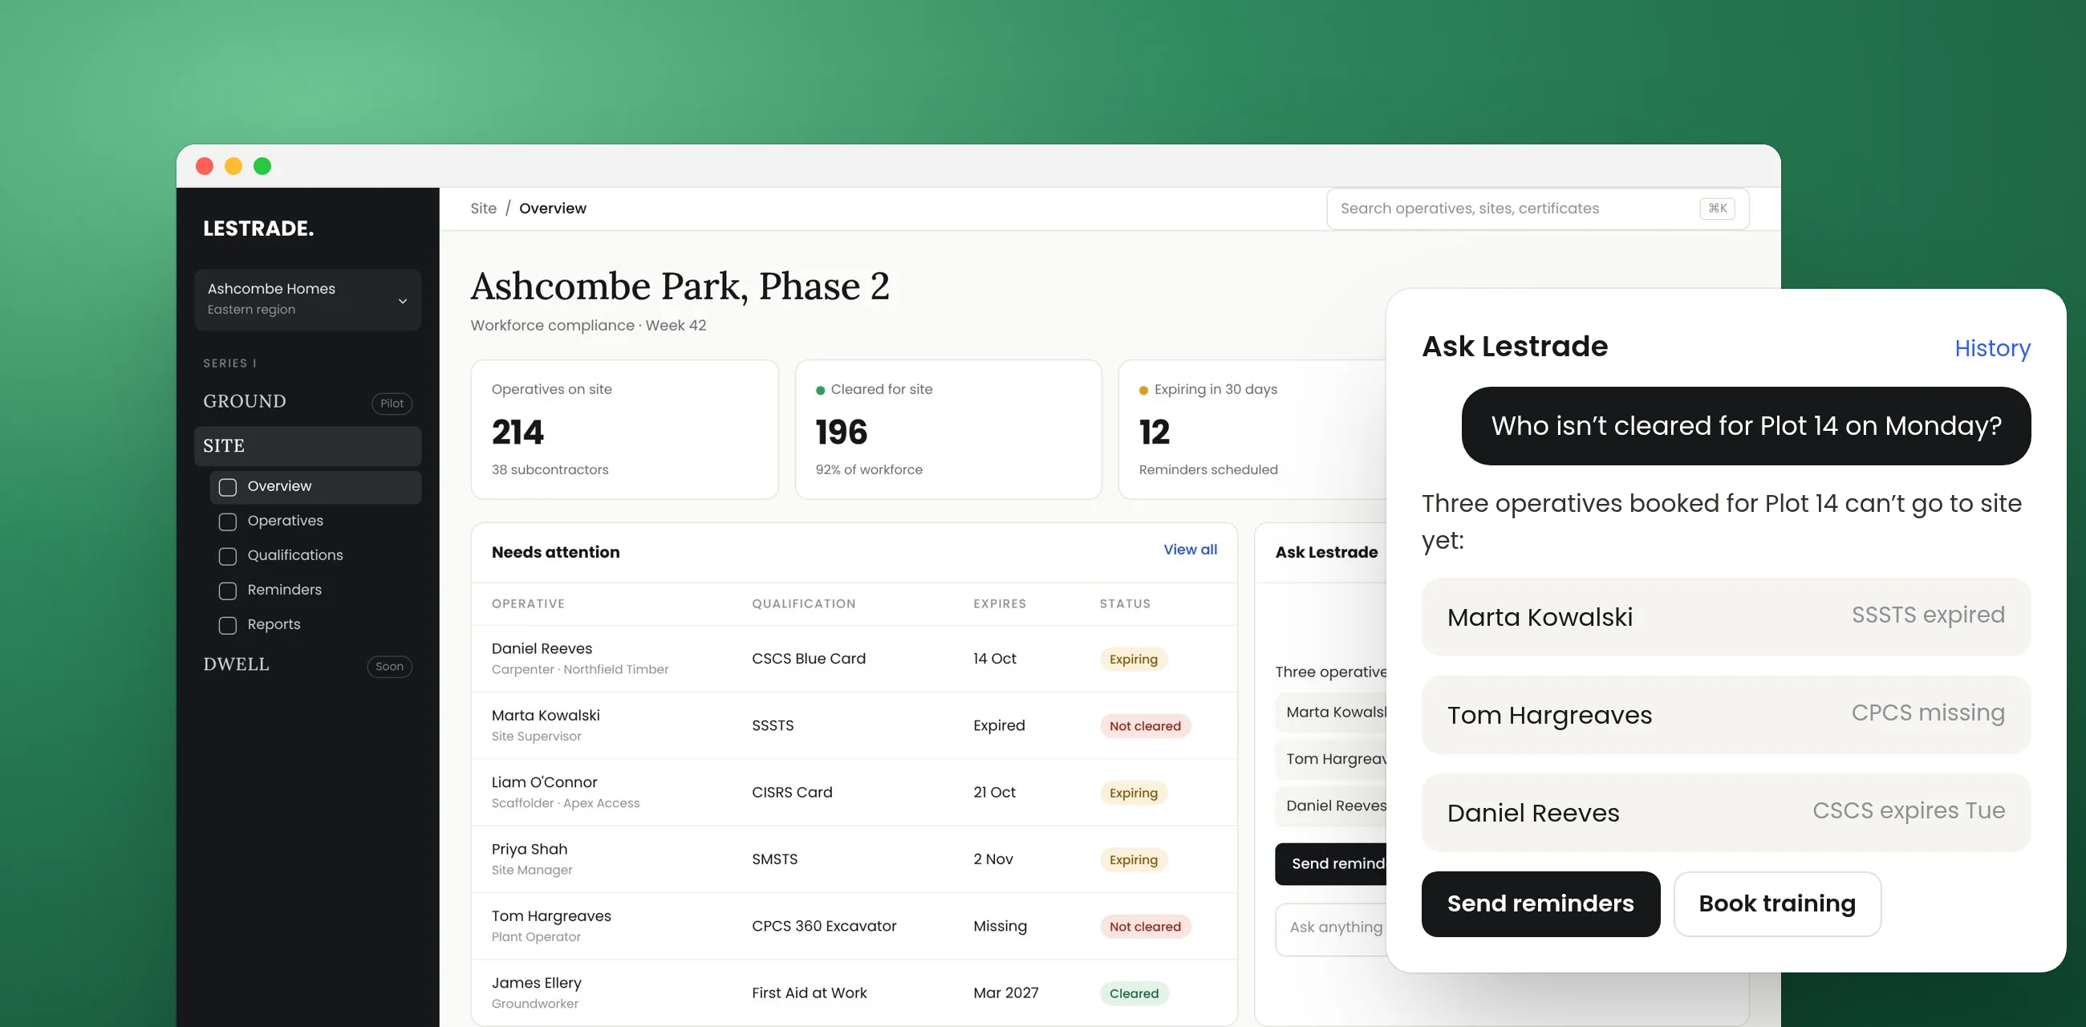Select Tom Hargreaves CPCS missing card
The height and width of the screenshot is (1027, 2086).
click(x=1726, y=714)
